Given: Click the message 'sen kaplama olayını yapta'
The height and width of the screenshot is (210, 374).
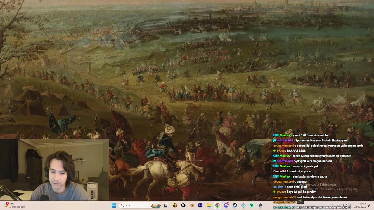Looking at the screenshot, I should click(310, 176).
